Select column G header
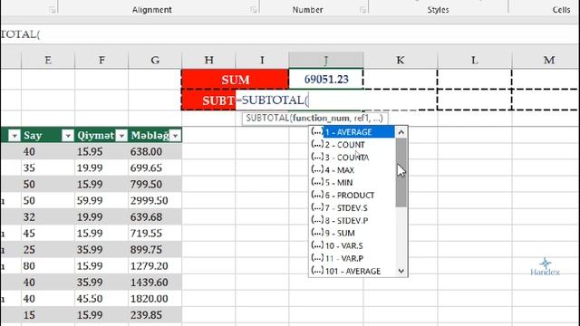 (x=155, y=60)
